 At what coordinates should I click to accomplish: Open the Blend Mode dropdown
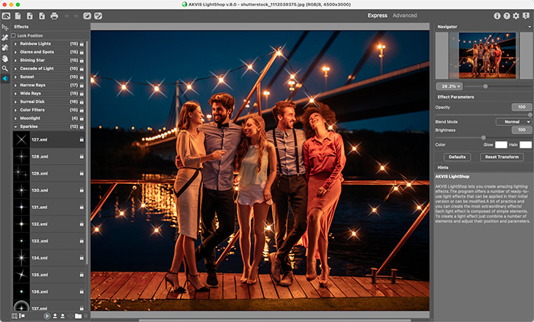point(513,121)
